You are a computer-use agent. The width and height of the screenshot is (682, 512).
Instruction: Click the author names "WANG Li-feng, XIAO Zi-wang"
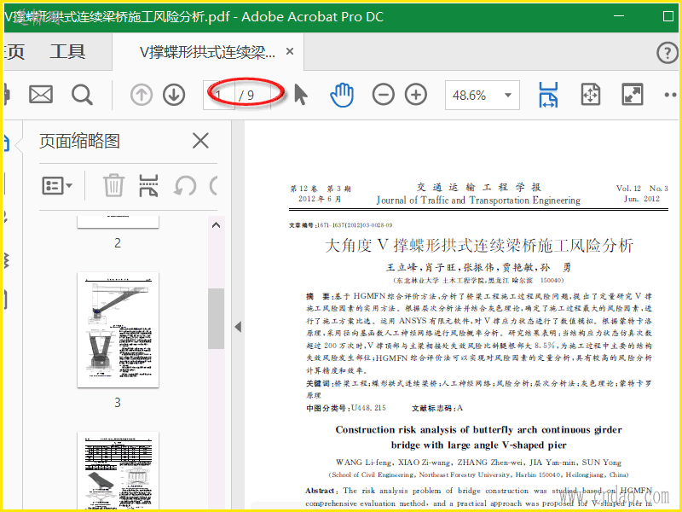(x=394, y=463)
